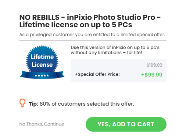Click the privileged customer subtitle text
Screen dimensions: 186x138
tap(92, 35)
